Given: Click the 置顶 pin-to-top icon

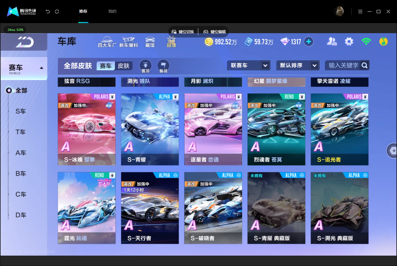Looking at the screenshot, I should (145, 66).
